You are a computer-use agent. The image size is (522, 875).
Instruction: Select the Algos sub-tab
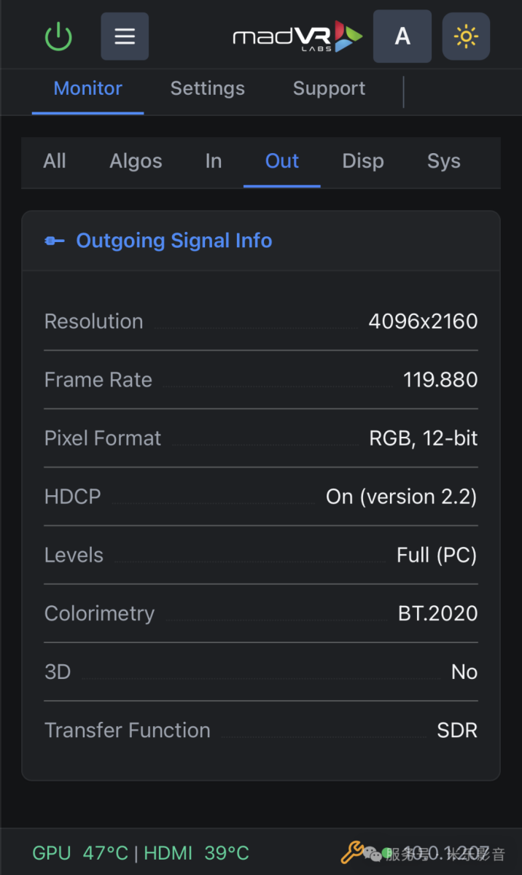[136, 161]
